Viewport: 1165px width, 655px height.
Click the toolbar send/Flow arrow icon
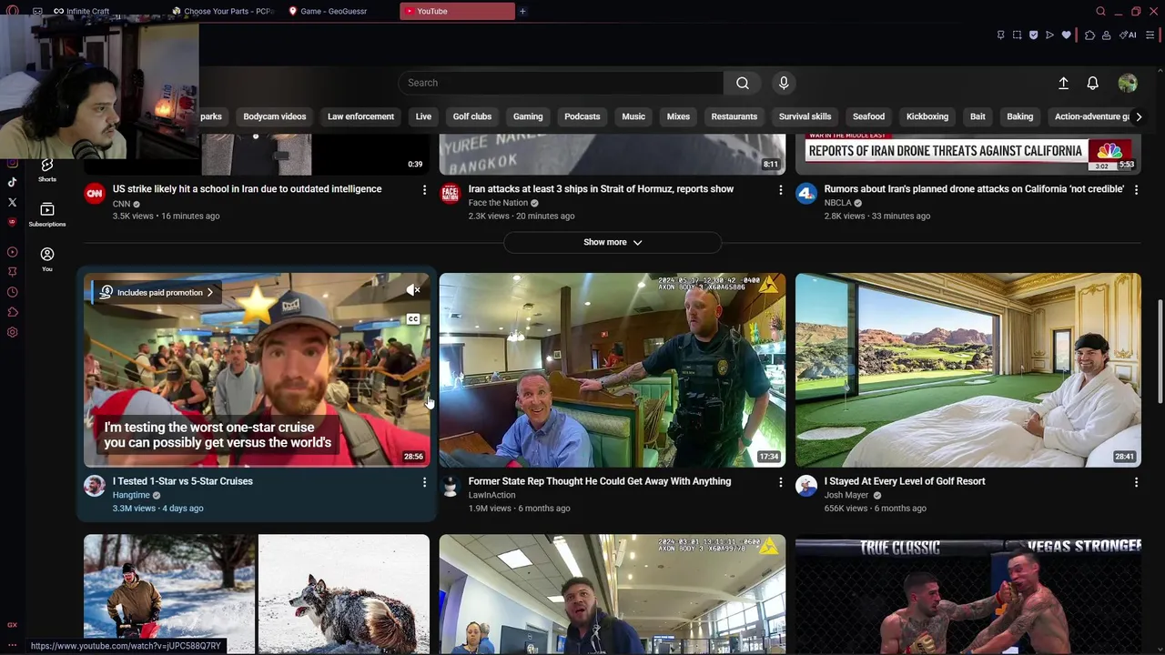(x=1049, y=35)
